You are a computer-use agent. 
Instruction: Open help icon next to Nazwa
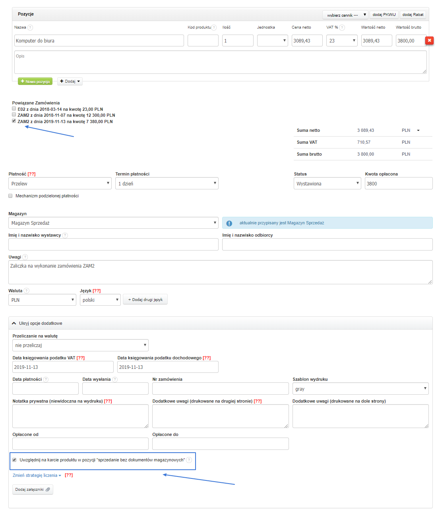click(30, 27)
